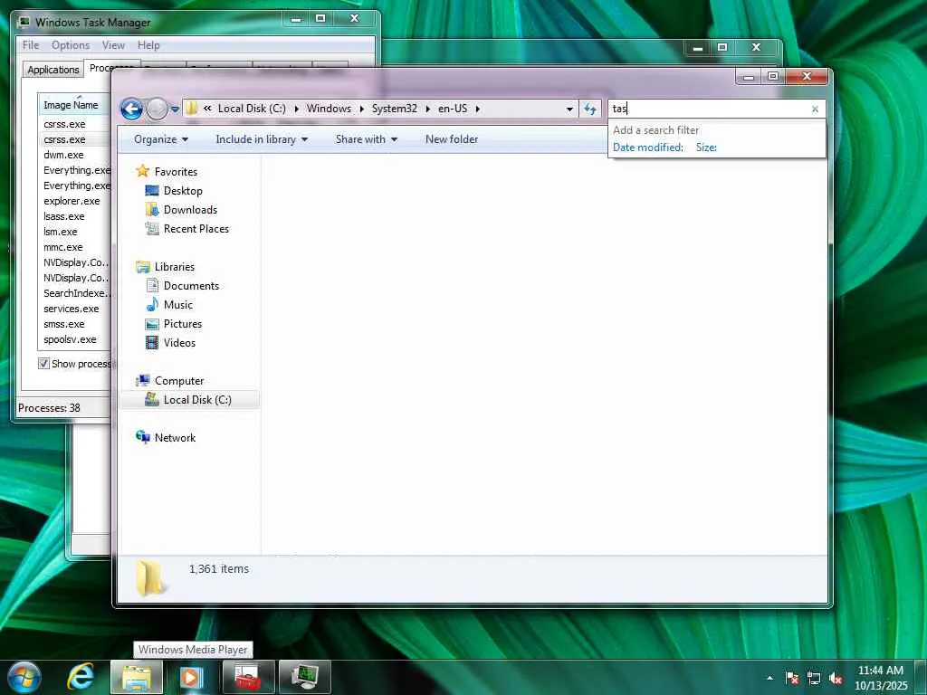This screenshot has height=695, width=927.
Task: Open the Windows Start button
Action: pos(24,677)
